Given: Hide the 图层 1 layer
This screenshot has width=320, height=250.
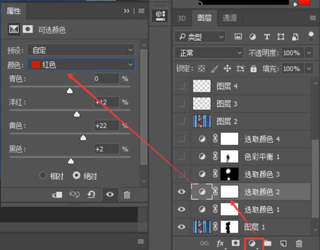Looking at the screenshot, I should coord(181,227).
